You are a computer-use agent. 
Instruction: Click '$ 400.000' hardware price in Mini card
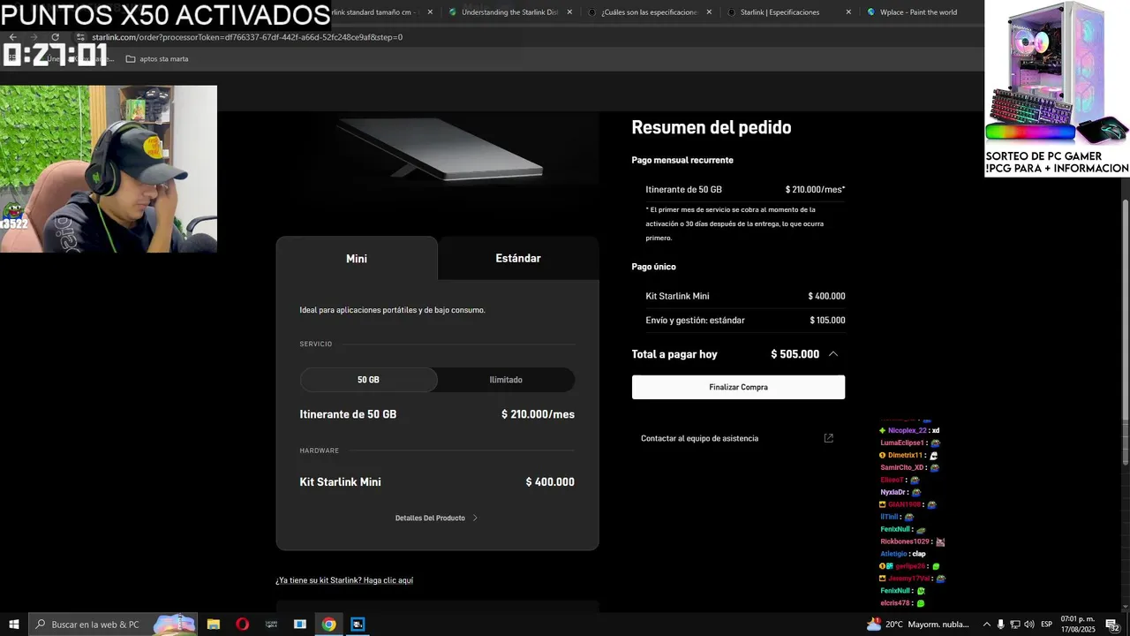[550, 482]
